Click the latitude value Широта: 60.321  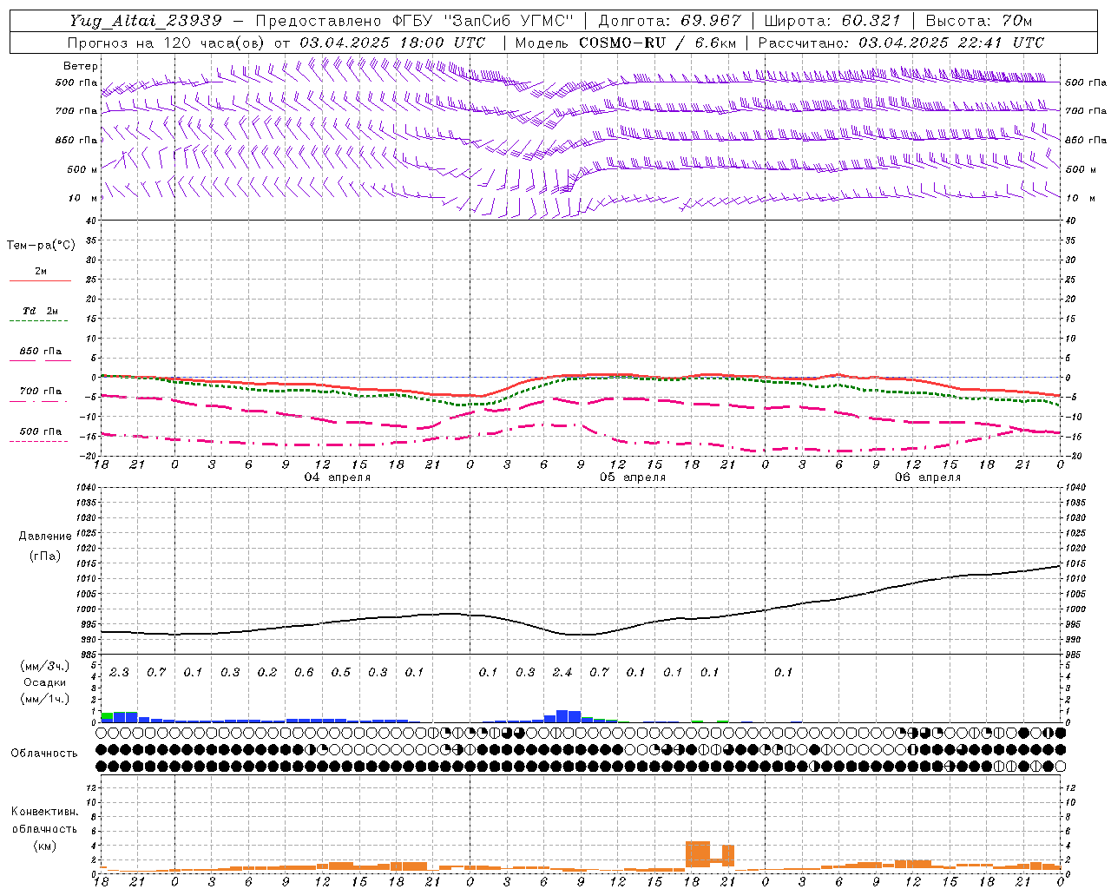click(x=832, y=21)
